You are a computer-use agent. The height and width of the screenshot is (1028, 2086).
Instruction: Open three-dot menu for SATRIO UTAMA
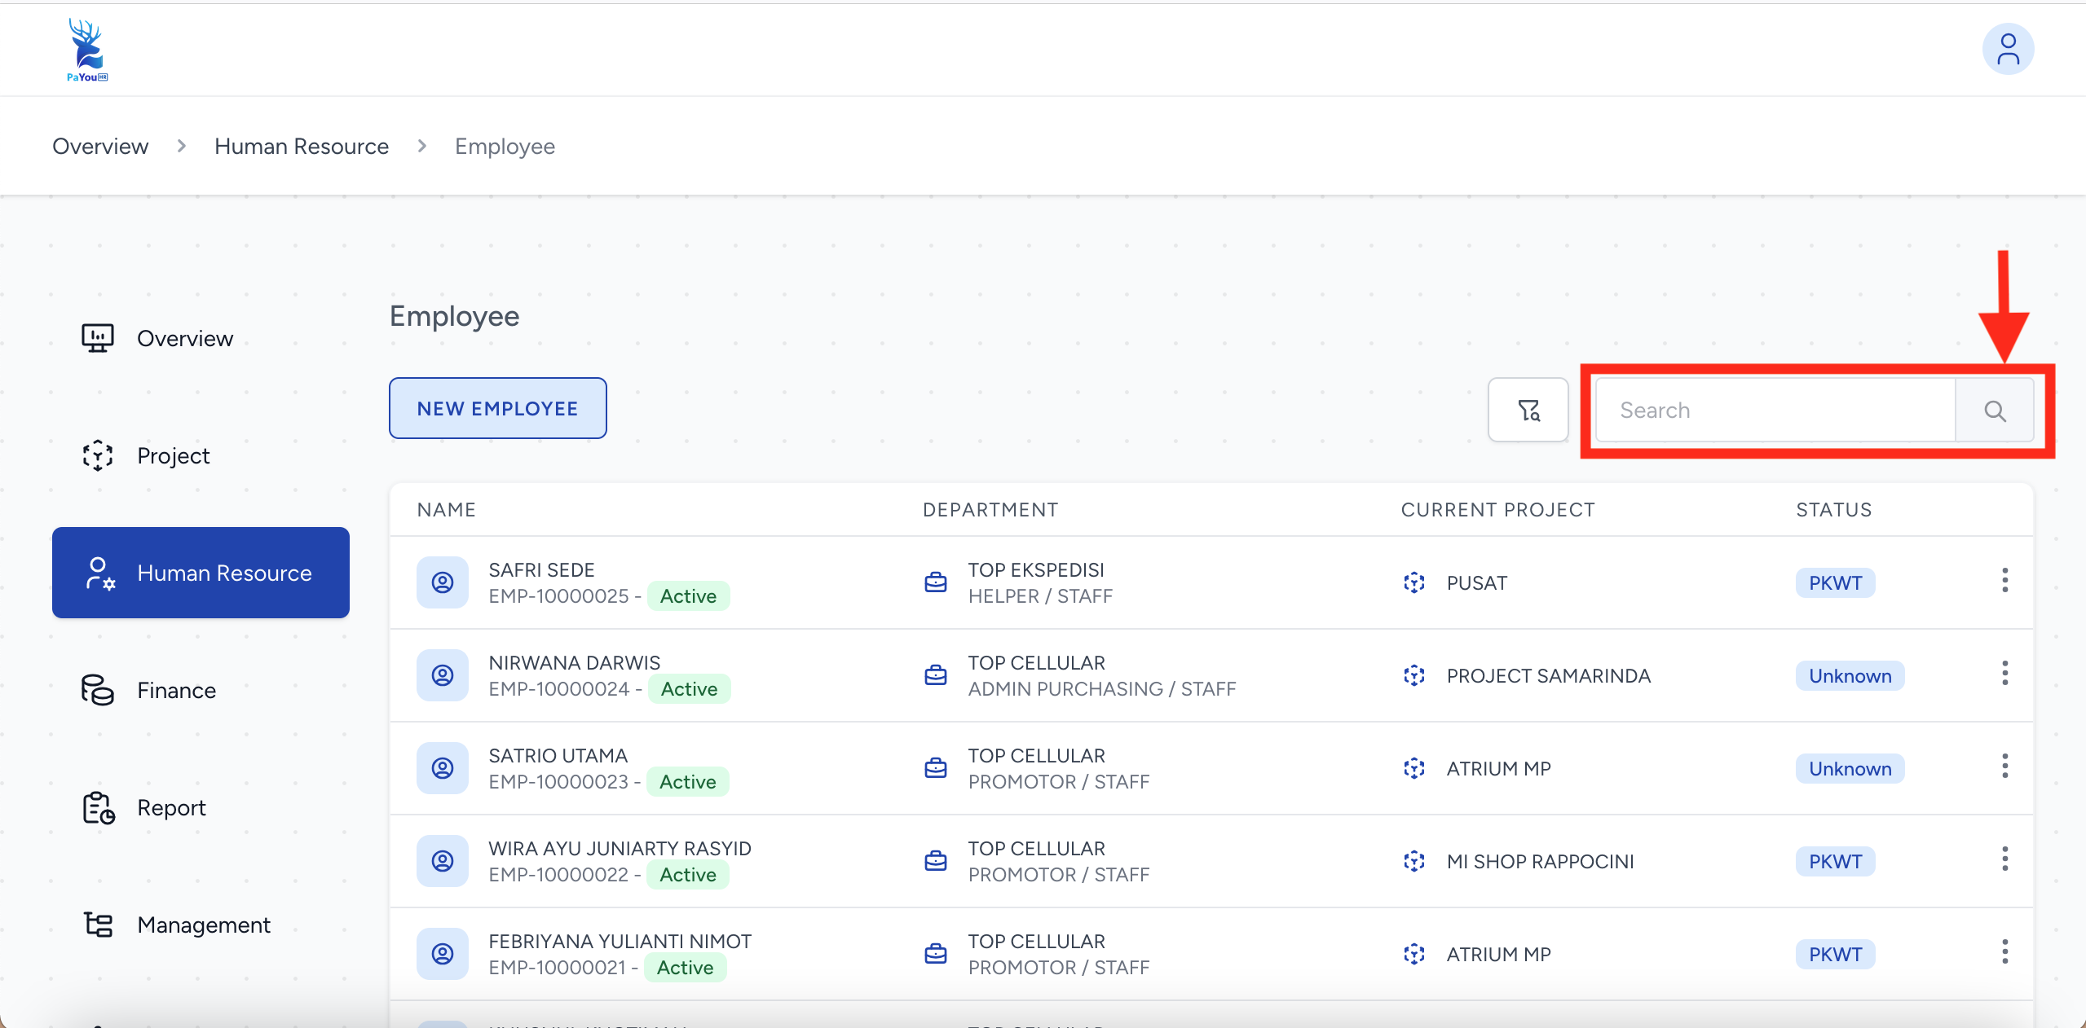[x=2004, y=767]
